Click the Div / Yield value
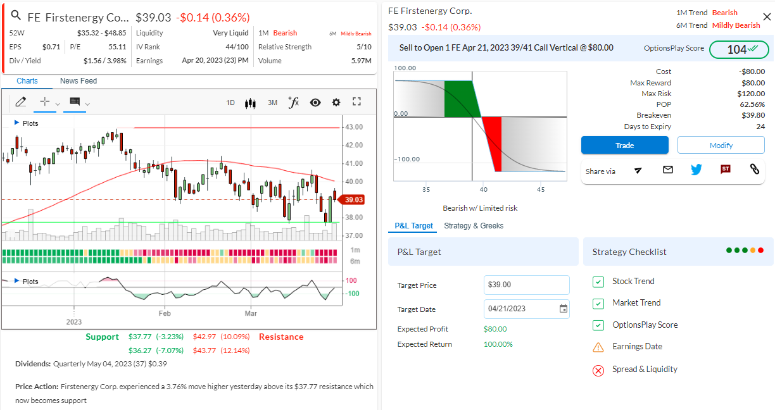 tap(105, 61)
